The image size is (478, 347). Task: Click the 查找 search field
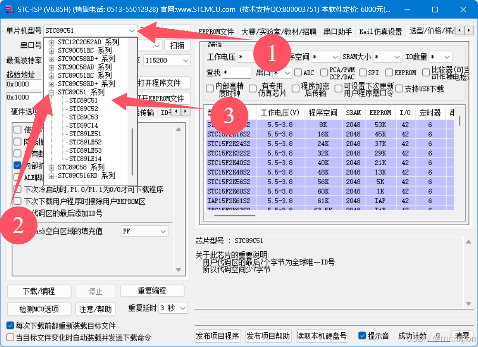click(236, 73)
